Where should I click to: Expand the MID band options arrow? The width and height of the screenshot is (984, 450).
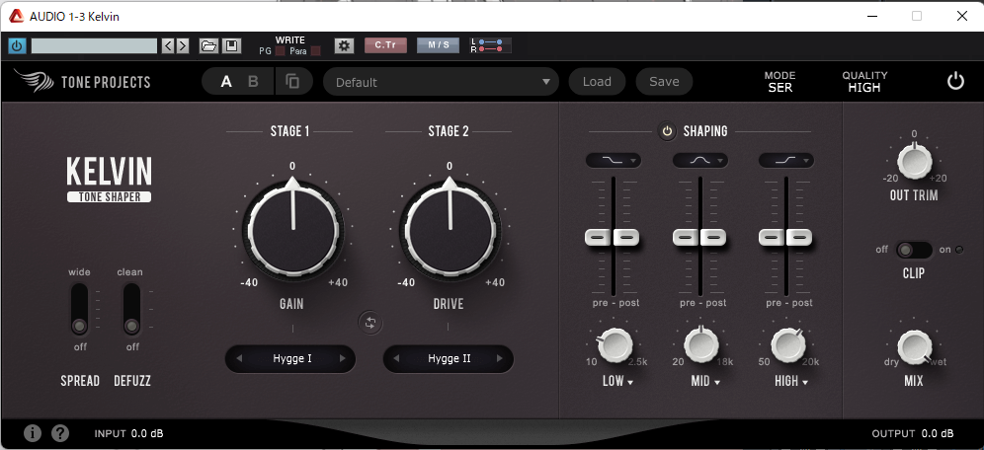716,382
